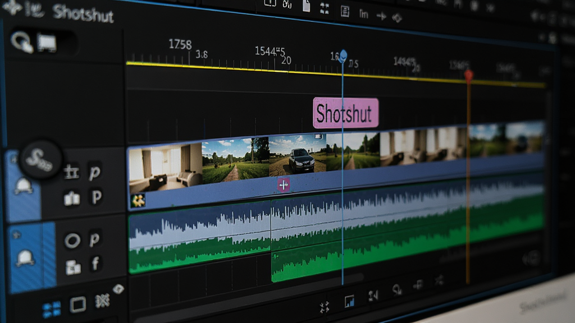
Task: Click the folder-like icon left of the lower 'P'
Action: (x=72, y=198)
